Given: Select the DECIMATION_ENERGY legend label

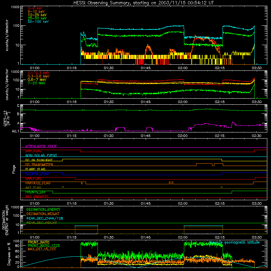Looking at the screenshot, I should click(x=43, y=209).
